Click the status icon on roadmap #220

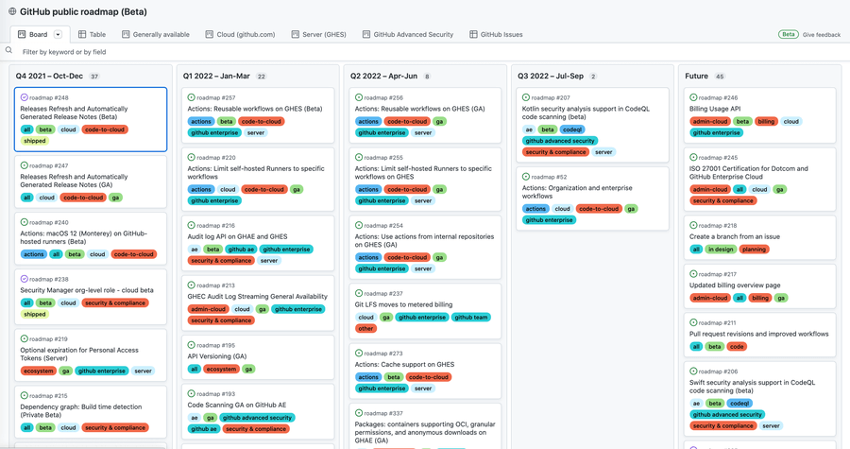(x=192, y=157)
